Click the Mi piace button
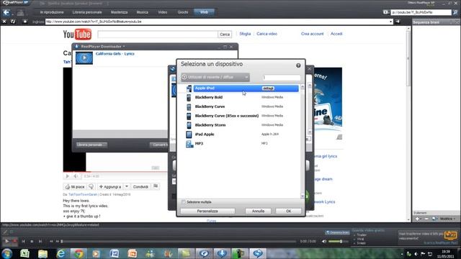This screenshot has width=461, height=259. coord(75,187)
